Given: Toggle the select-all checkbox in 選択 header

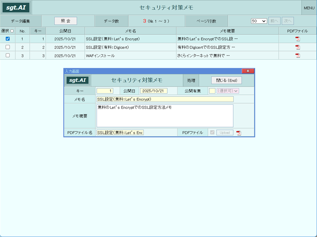Looking at the screenshot, I should (12, 31).
